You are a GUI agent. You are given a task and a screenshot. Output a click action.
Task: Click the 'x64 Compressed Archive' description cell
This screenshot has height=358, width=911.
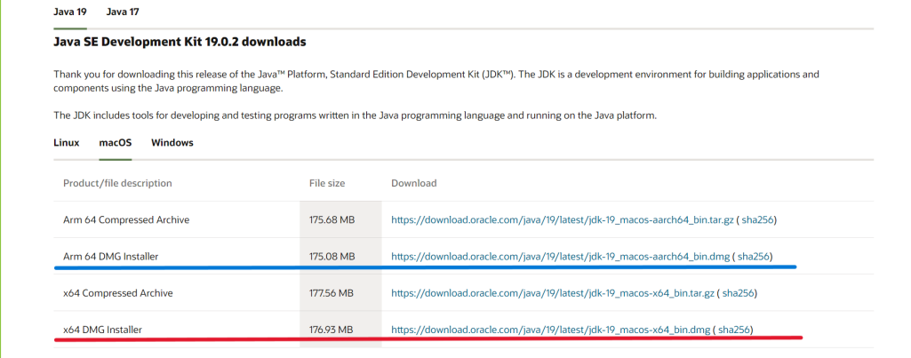(x=177, y=293)
